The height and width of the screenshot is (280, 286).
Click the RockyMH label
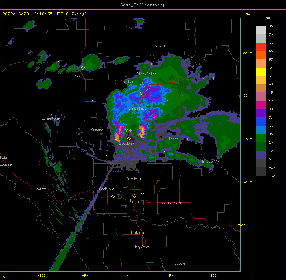click(x=81, y=75)
